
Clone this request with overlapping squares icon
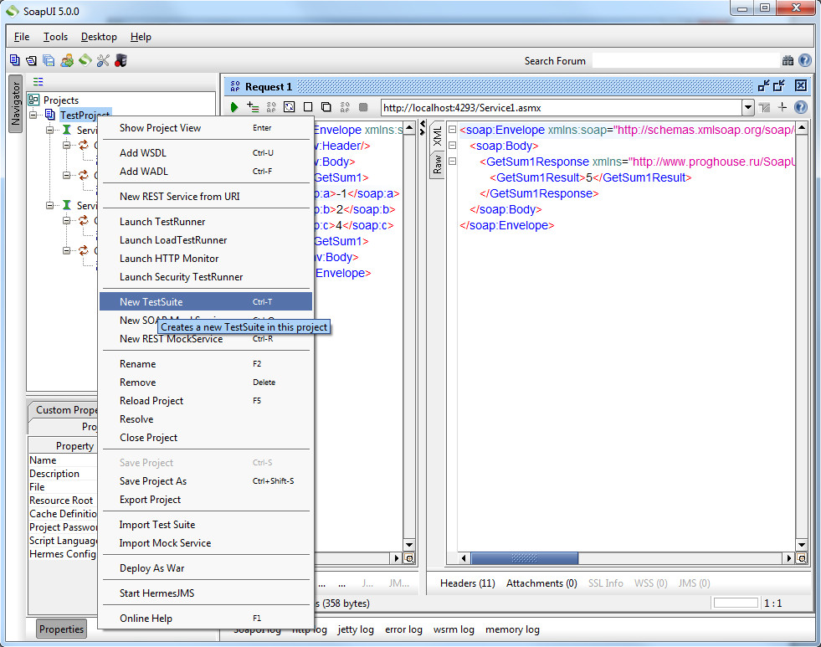pyautogui.click(x=326, y=107)
